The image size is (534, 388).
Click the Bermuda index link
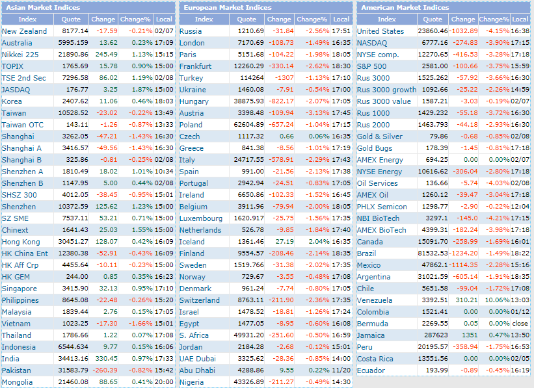[373, 324]
